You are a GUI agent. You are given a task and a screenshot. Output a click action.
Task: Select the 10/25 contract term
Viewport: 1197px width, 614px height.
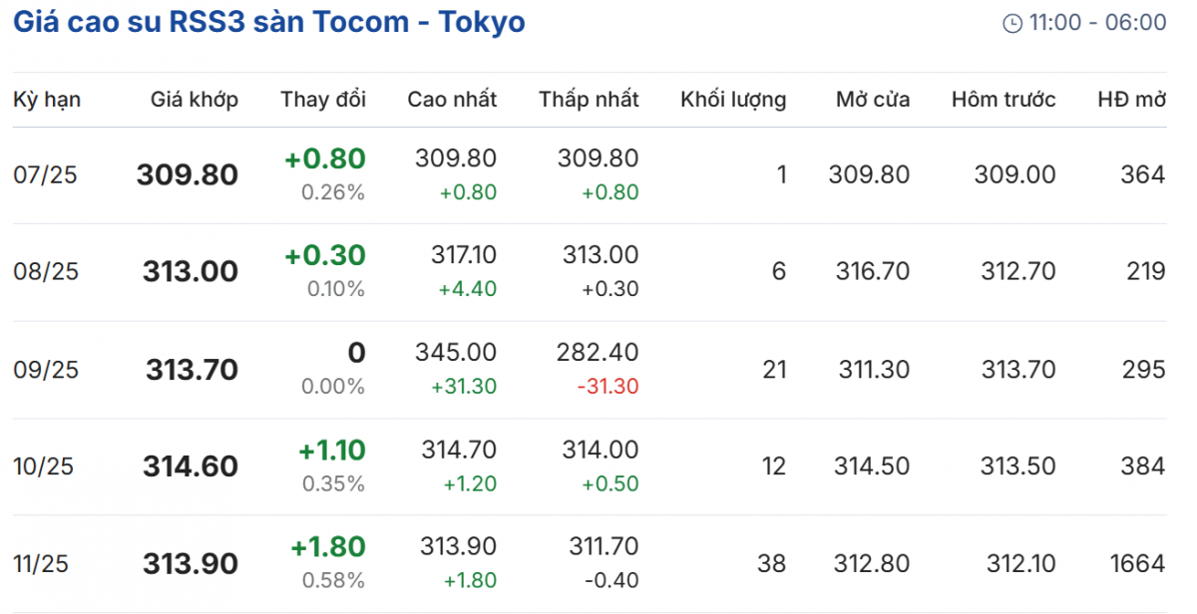point(44,466)
